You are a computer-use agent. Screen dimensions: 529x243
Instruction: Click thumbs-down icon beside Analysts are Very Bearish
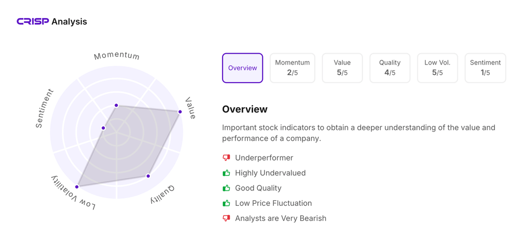coord(226,218)
